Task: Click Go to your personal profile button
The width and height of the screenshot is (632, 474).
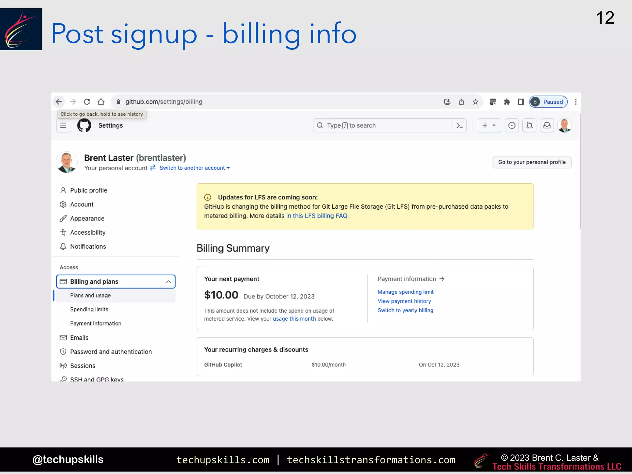Action: [531, 162]
